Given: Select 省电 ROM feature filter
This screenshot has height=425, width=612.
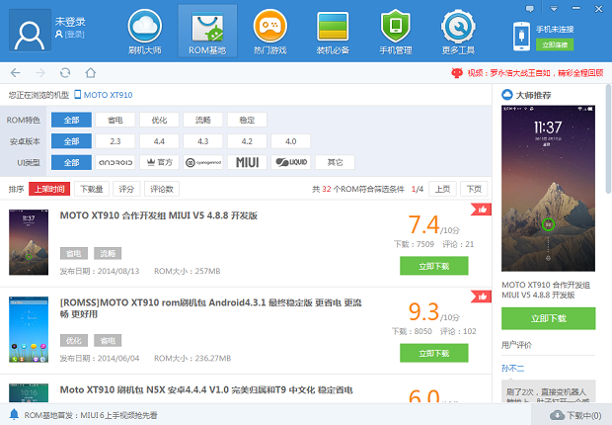Looking at the screenshot, I should (x=115, y=120).
